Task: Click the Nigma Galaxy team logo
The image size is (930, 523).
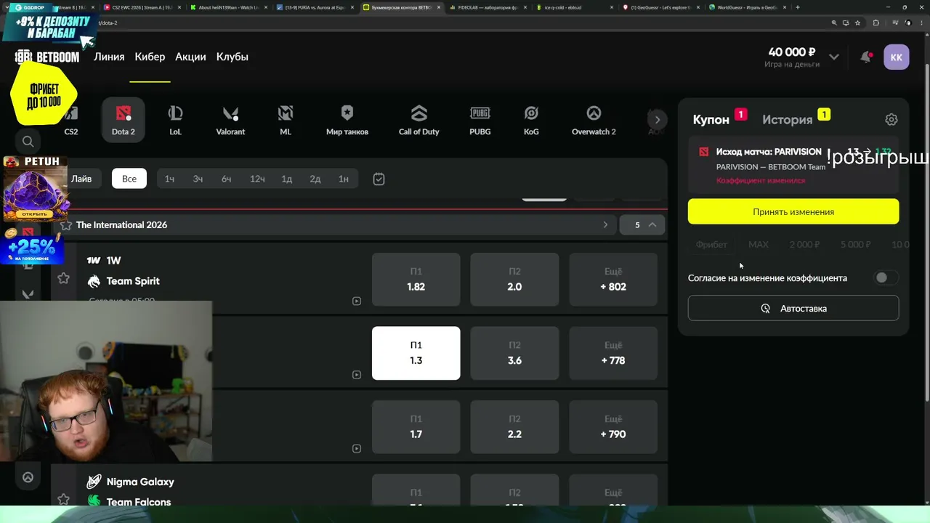Action: pyautogui.click(x=94, y=482)
